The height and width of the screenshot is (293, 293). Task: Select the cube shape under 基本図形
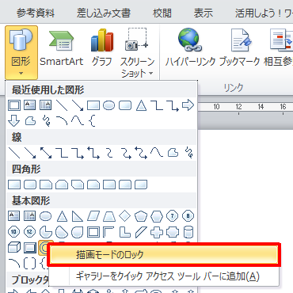[x=14, y=248]
